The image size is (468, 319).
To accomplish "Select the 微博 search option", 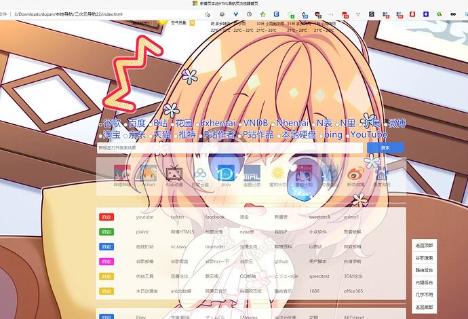I will 397,123.
